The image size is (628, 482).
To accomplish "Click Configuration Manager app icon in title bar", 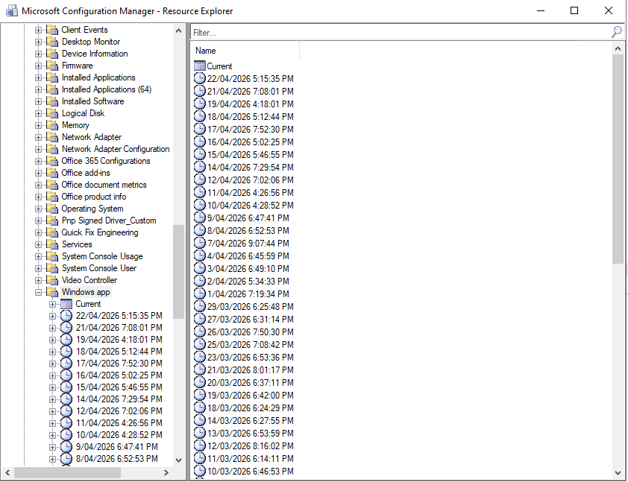I will pyautogui.click(x=11, y=11).
